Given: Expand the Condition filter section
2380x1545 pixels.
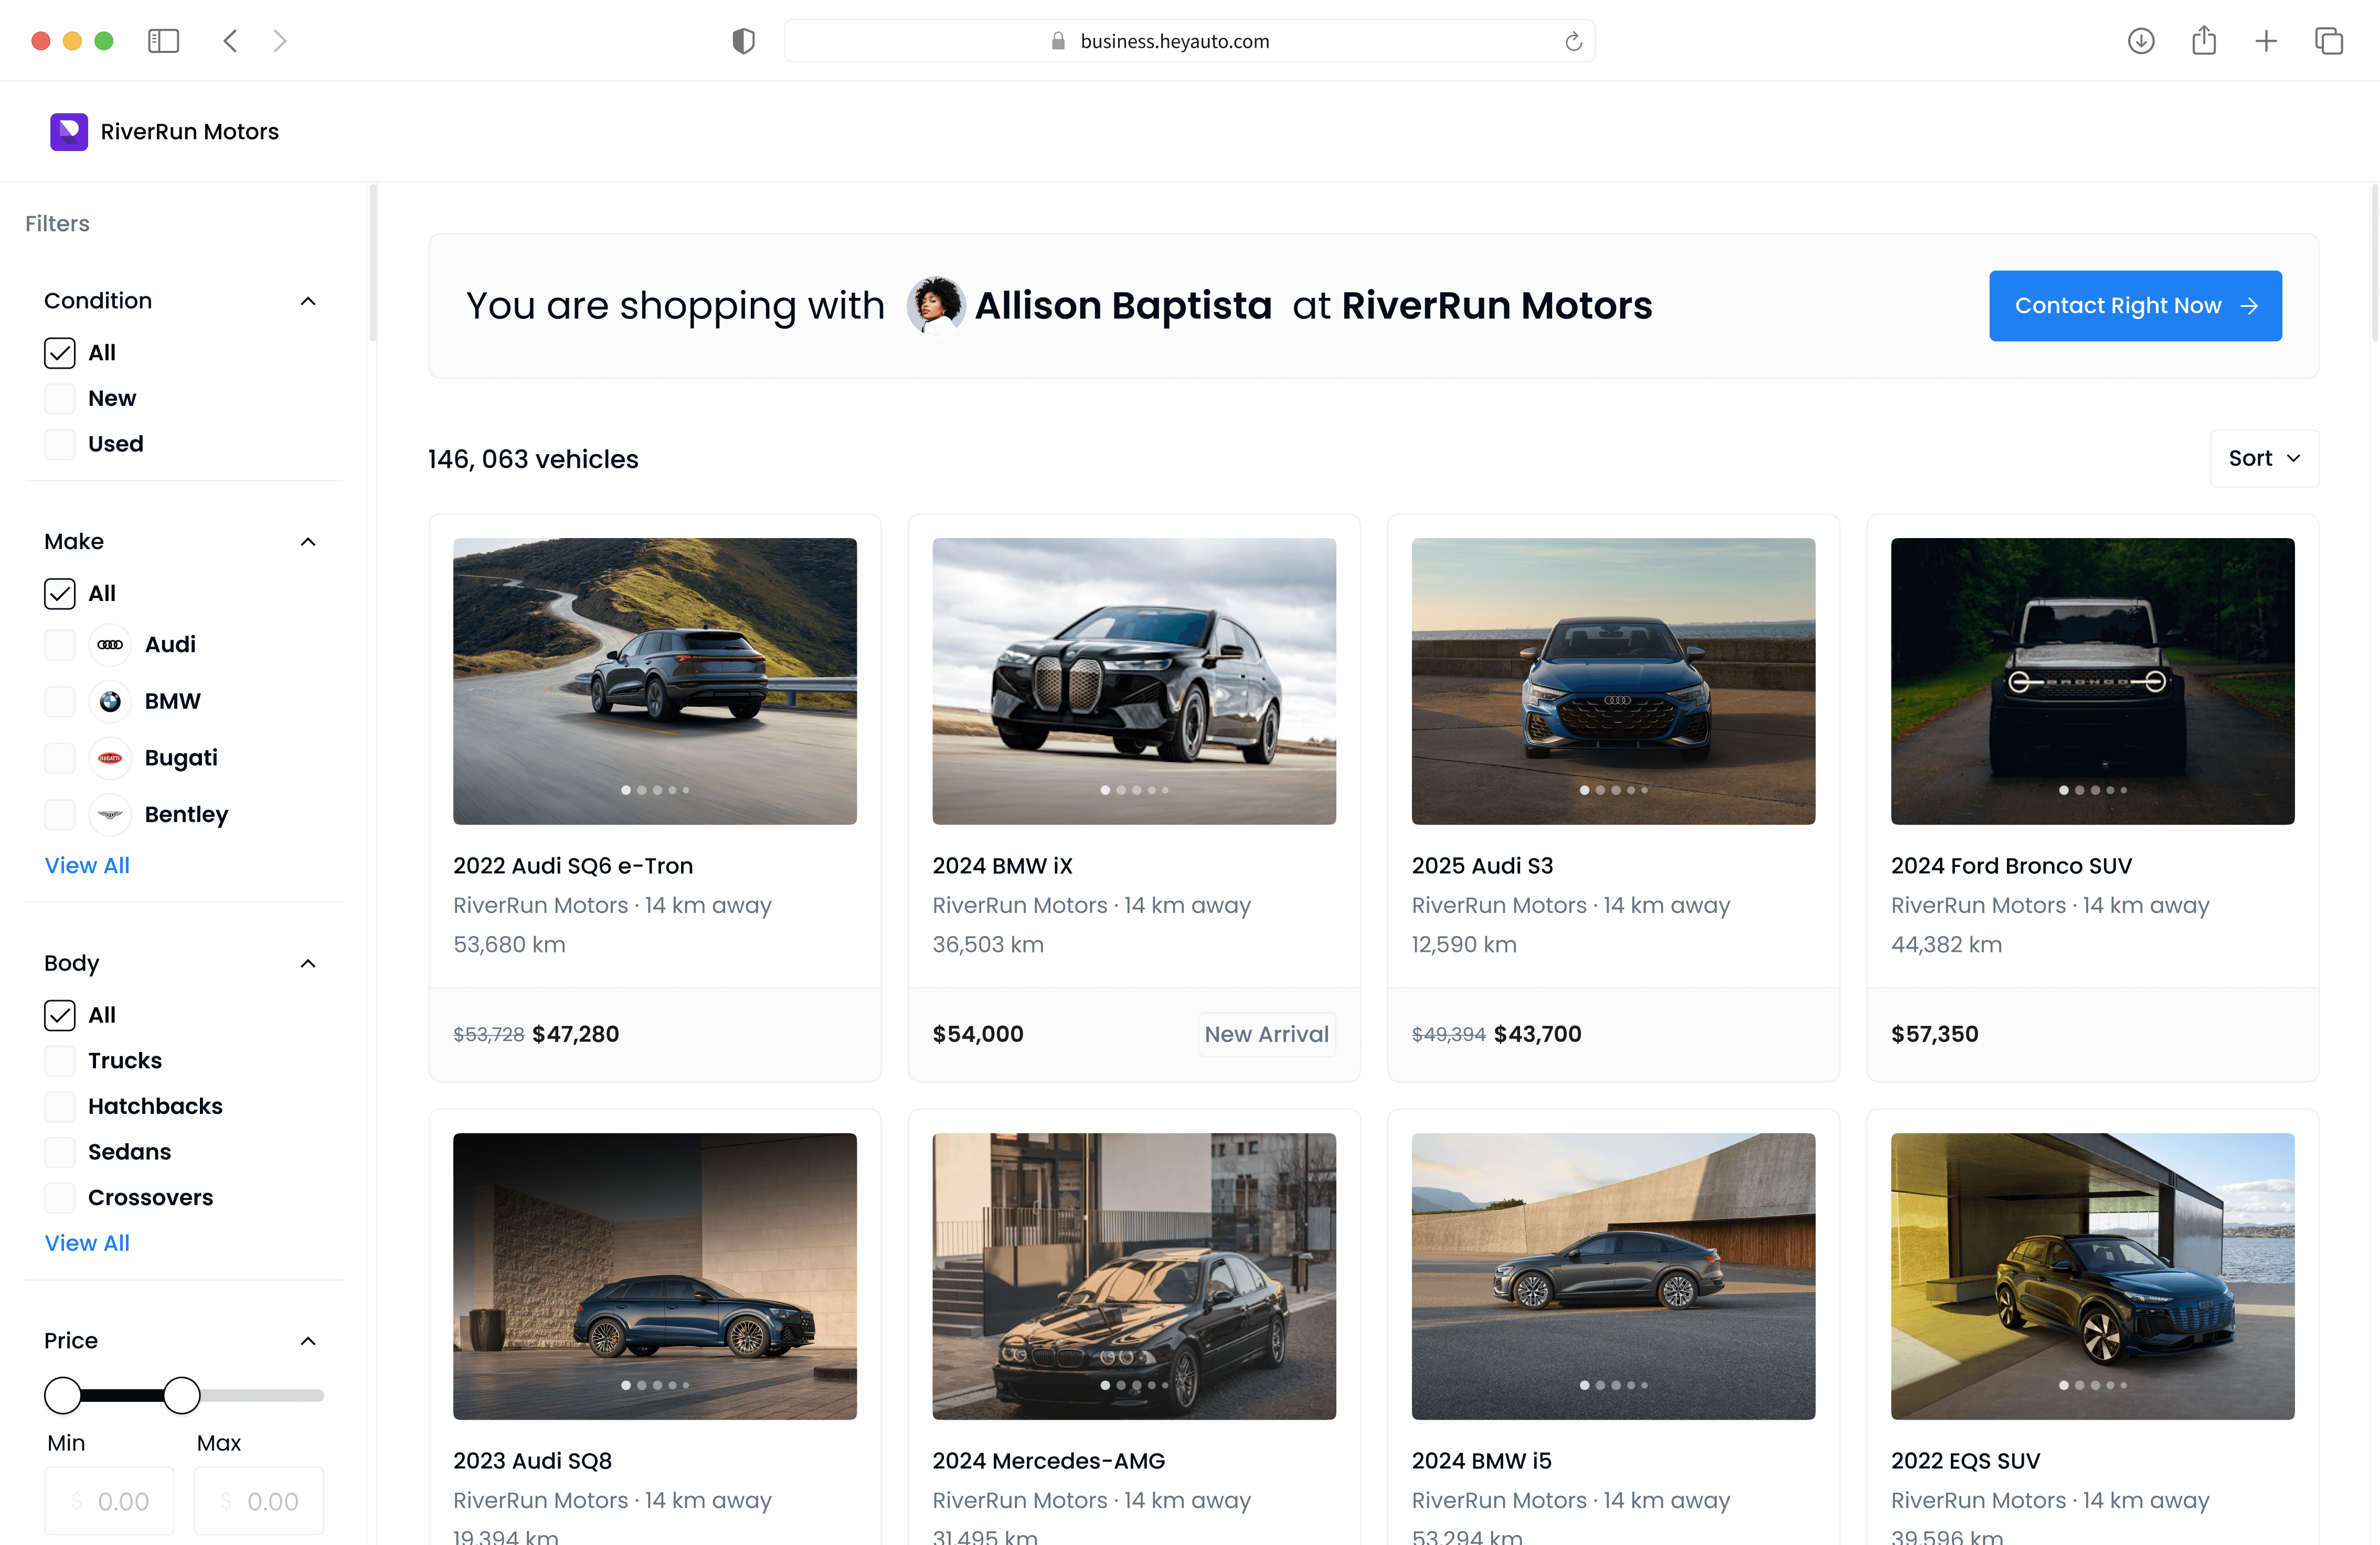Looking at the screenshot, I should pos(305,300).
